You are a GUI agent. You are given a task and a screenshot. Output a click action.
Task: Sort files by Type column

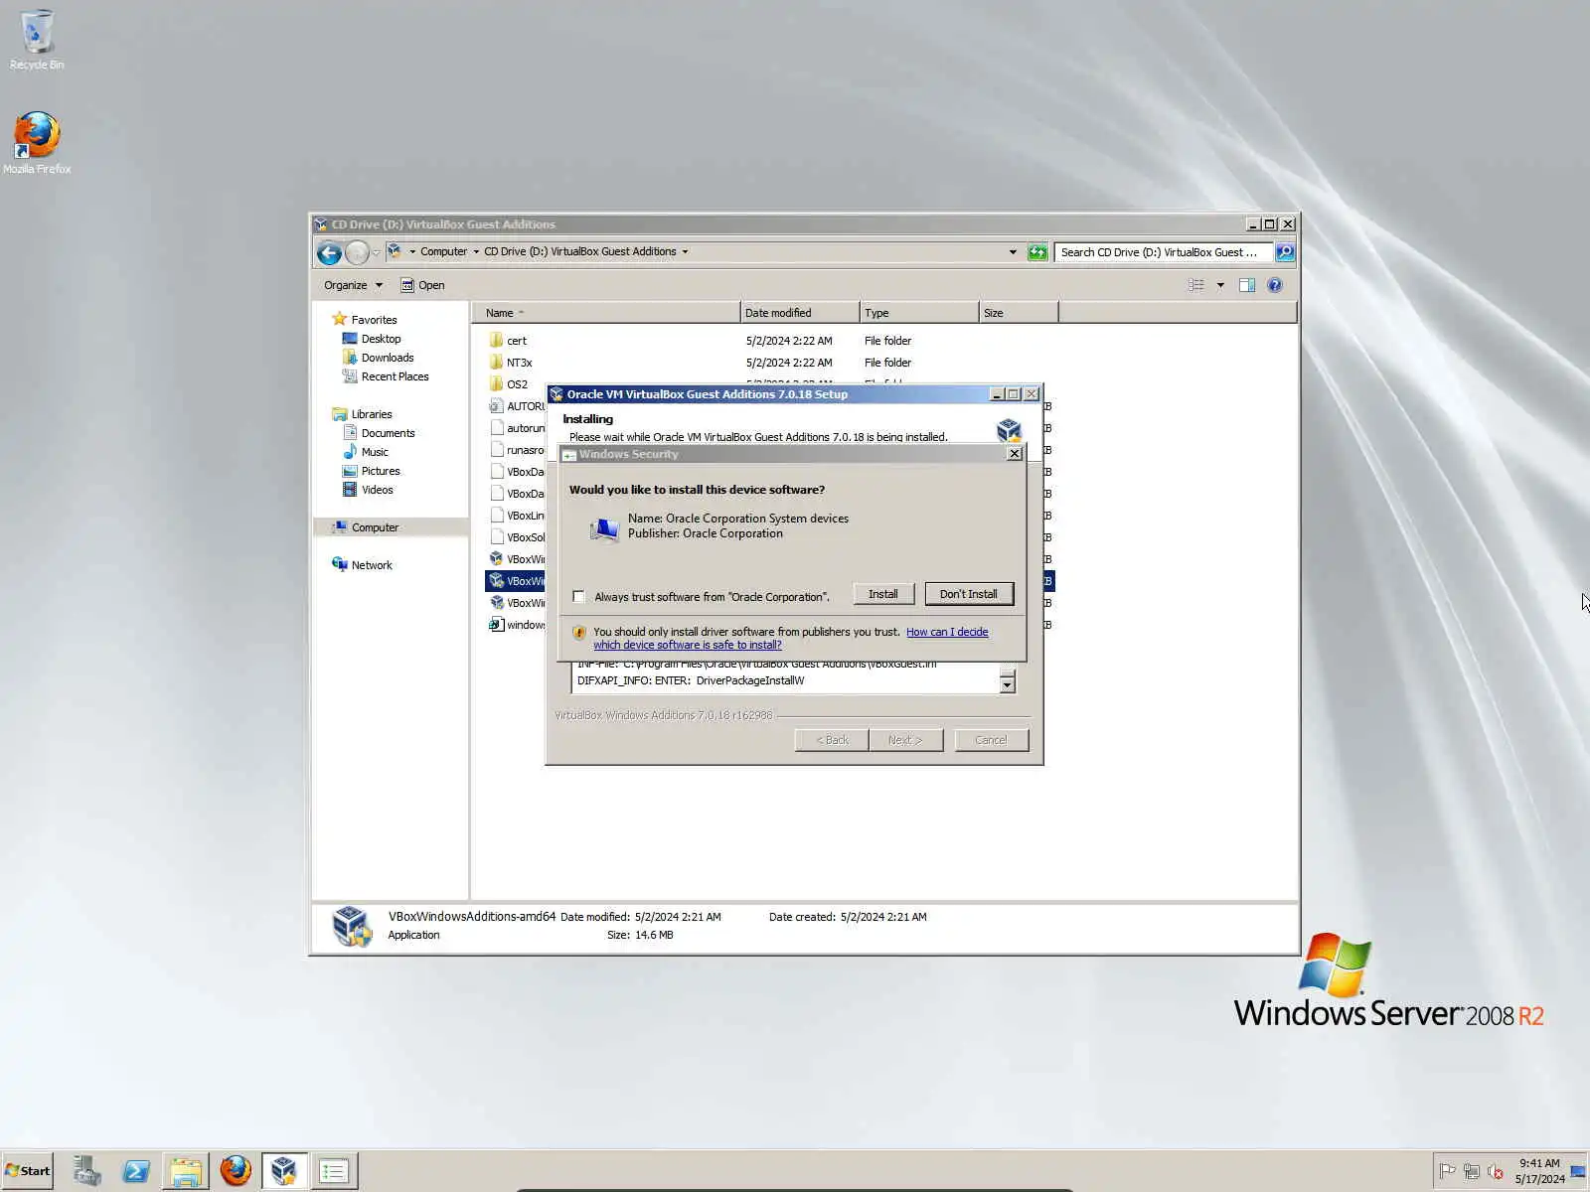919,313
